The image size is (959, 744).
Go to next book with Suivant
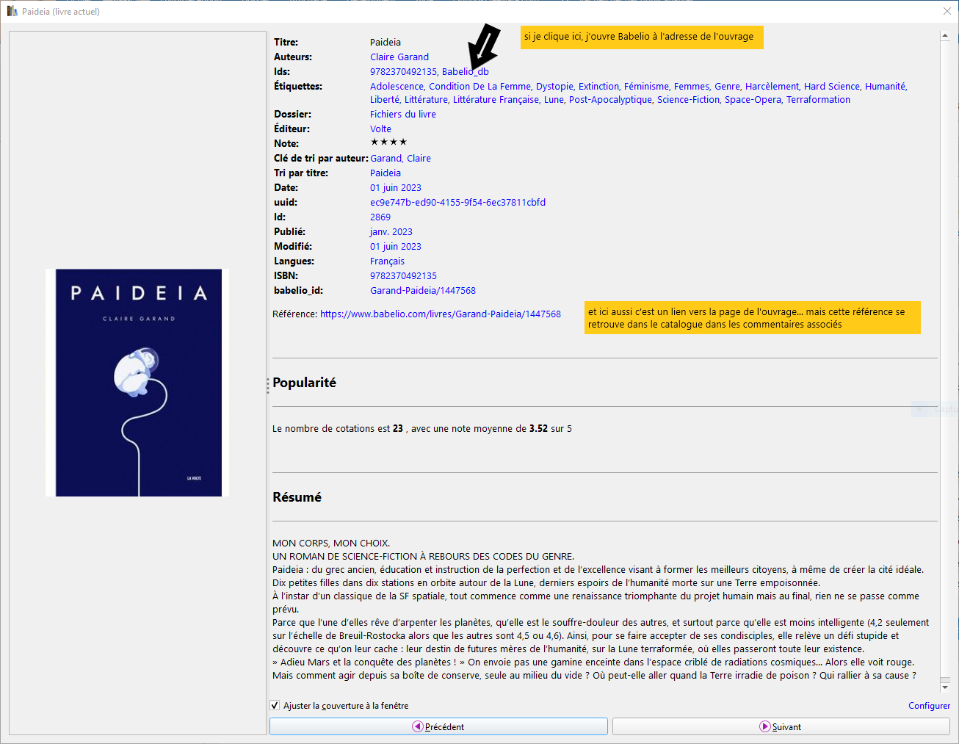[781, 726]
